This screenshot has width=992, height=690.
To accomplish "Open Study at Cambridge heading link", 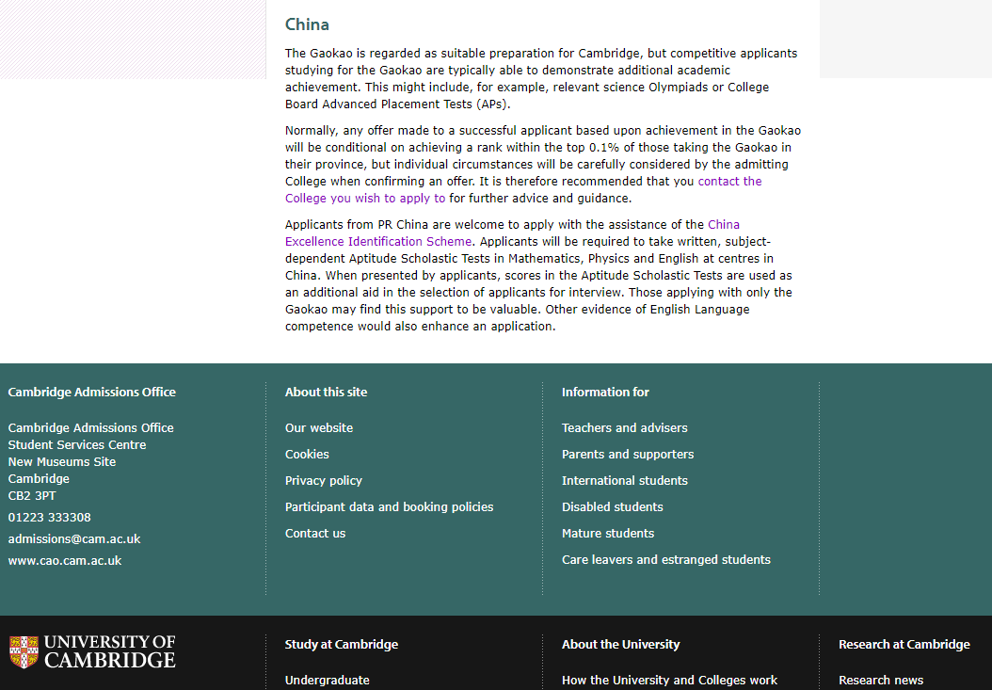I will [x=342, y=645].
